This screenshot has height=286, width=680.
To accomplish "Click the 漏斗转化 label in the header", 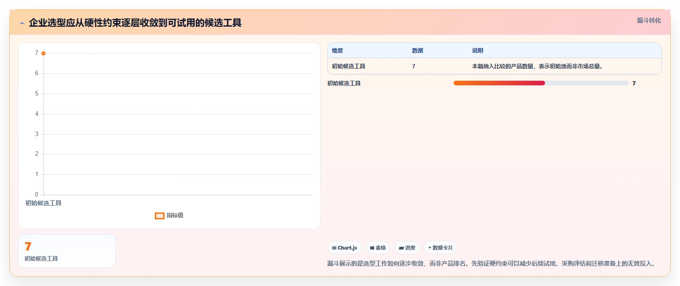I will (x=649, y=21).
